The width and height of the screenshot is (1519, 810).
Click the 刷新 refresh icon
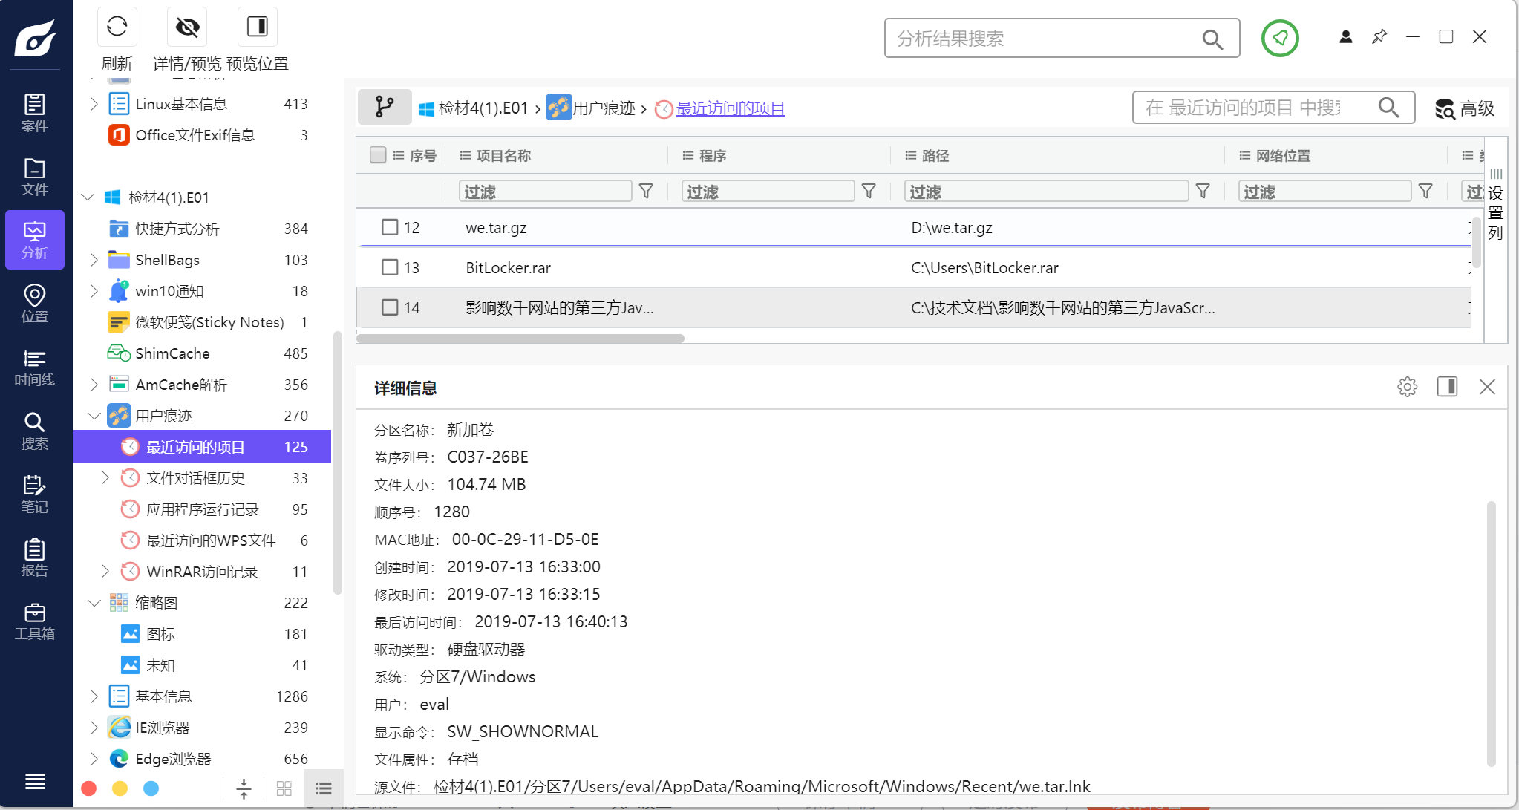click(117, 27)
